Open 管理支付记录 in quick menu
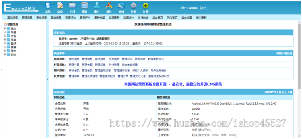Viewport: 302px width, 139px height. pos(138,76)
